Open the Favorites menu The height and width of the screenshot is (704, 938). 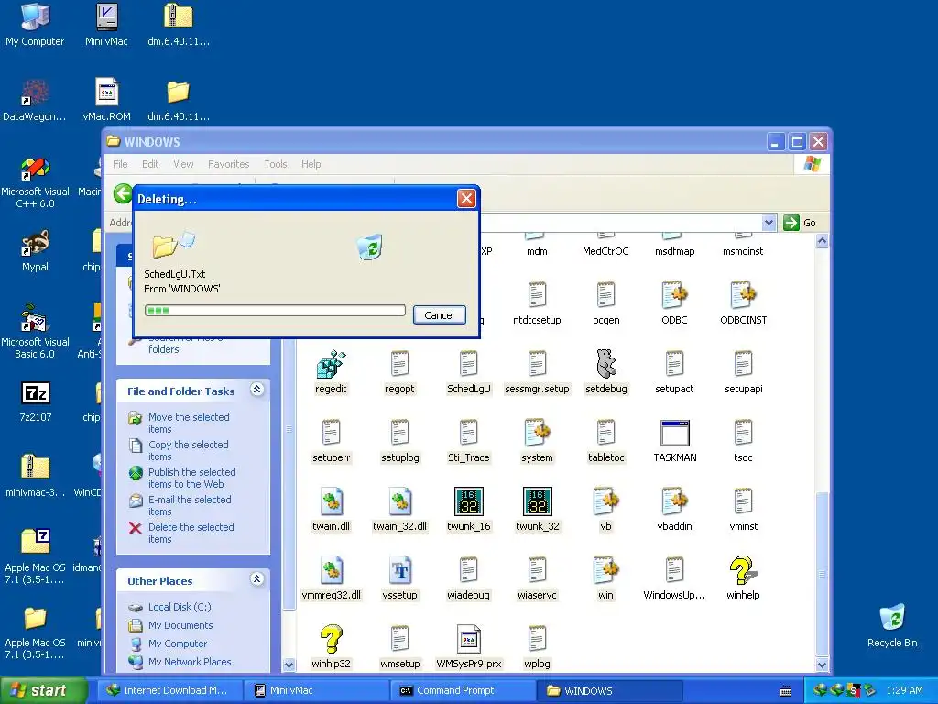pyautogui.click(x=228, y=164)
